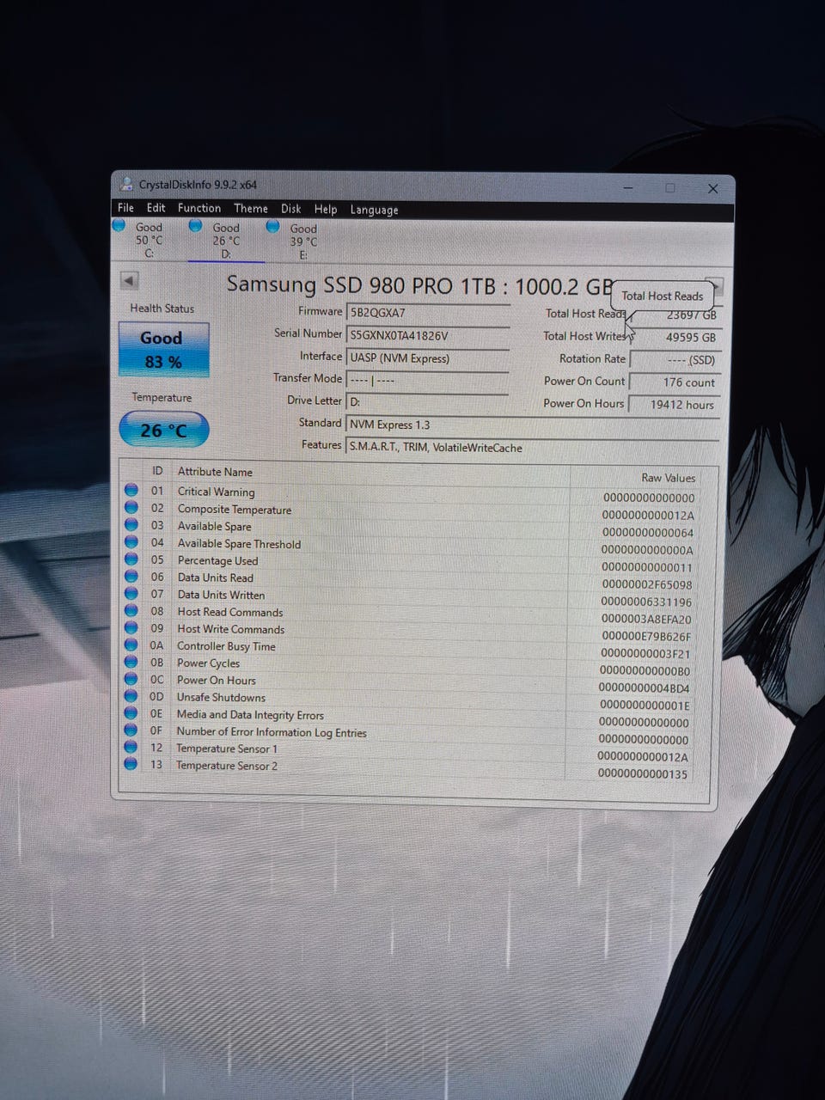
Task: Click the Drive Letter field showing D:
Action: (x=427, y=401)
